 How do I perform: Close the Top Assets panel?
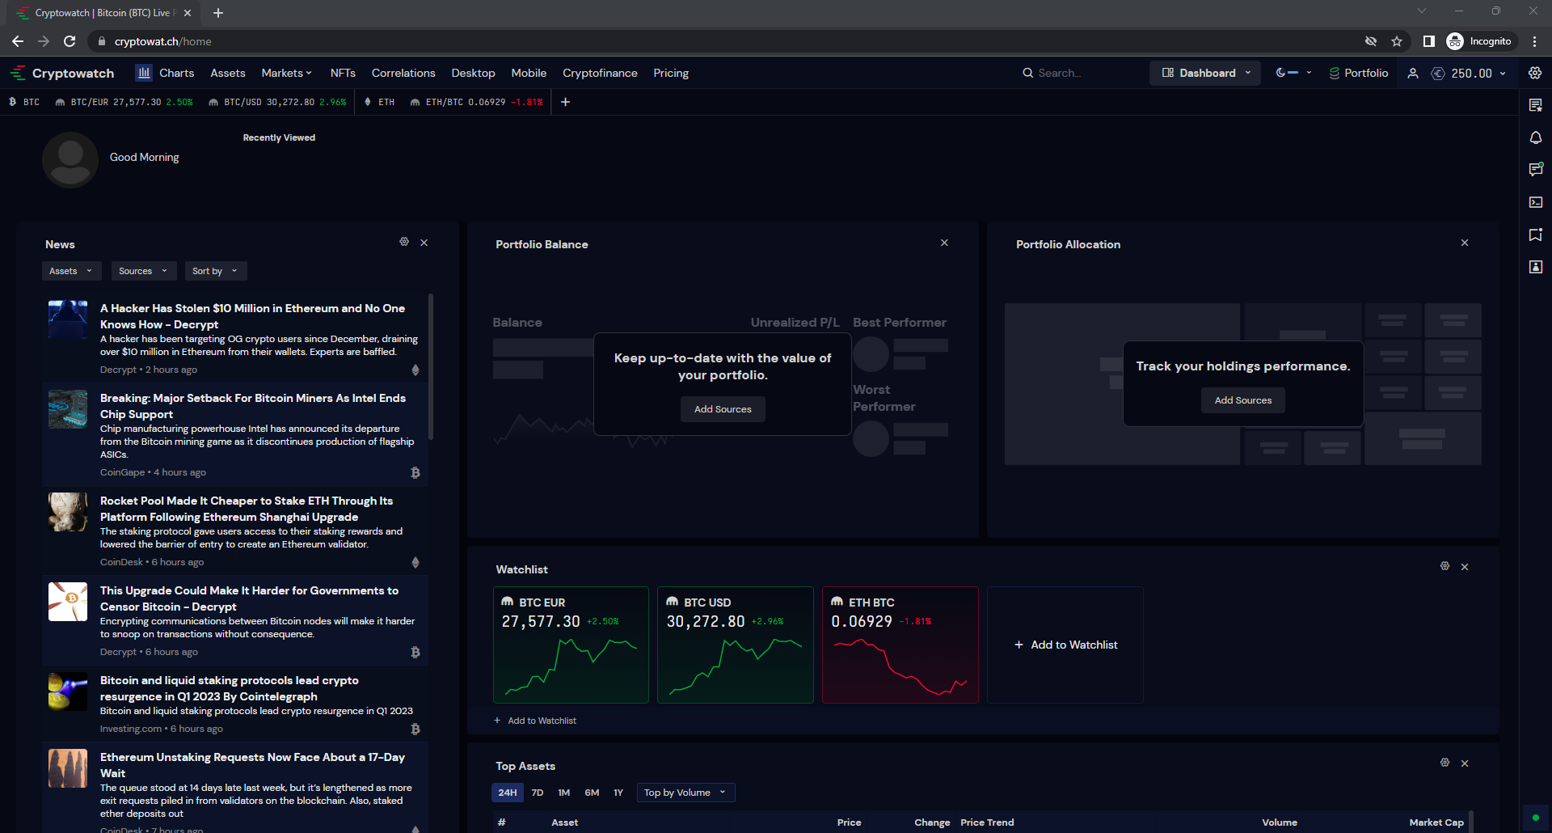click(1465, 763)
